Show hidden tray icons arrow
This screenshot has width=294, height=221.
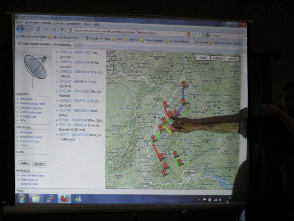pos(199,200)
